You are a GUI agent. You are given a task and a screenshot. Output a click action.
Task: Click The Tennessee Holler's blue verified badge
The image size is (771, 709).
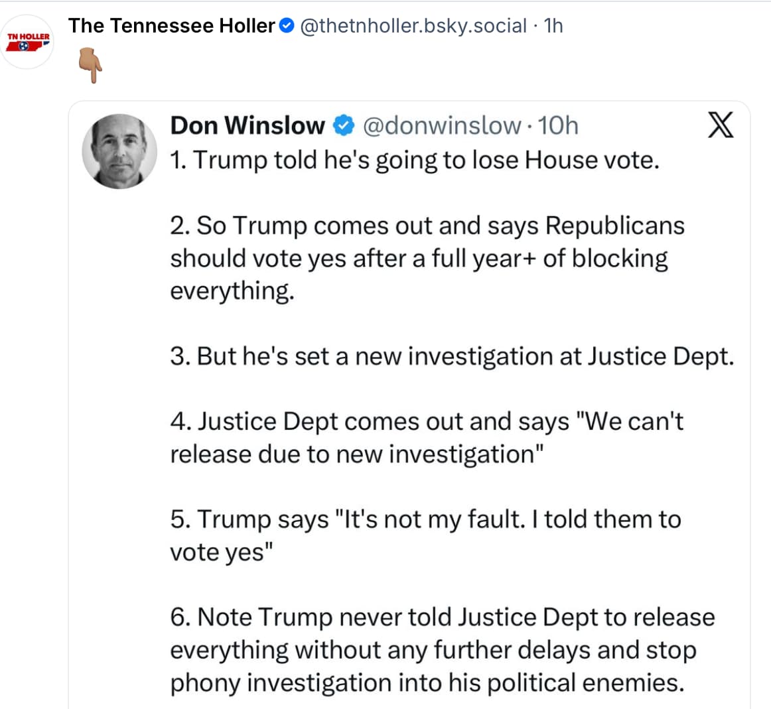[286, 26]
